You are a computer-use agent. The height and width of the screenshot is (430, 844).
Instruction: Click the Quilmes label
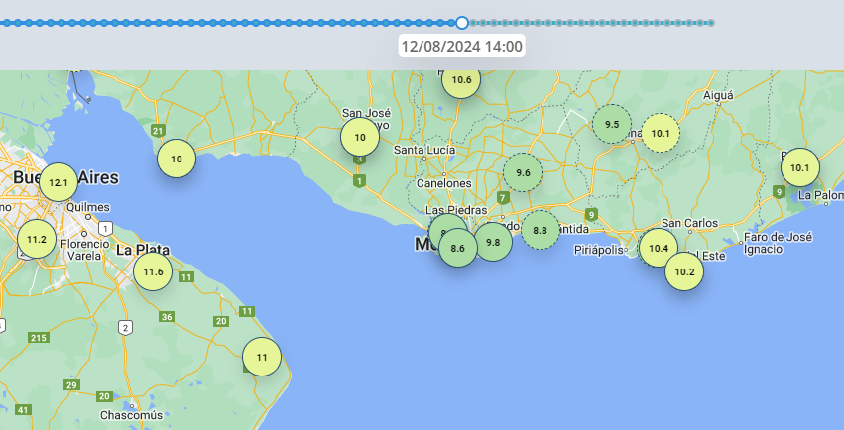point(89,207)
